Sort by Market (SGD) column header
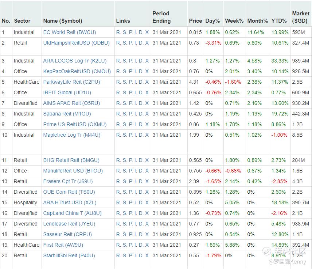This screenshot has height=269, width=312. coord(300,17)
